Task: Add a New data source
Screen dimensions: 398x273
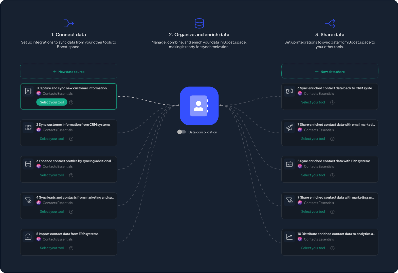Action: tap(69, 72)
